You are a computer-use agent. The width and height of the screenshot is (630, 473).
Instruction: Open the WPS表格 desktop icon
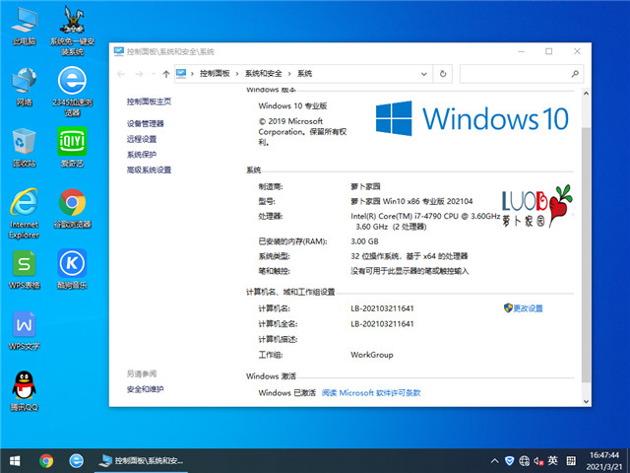coord(24,269)
